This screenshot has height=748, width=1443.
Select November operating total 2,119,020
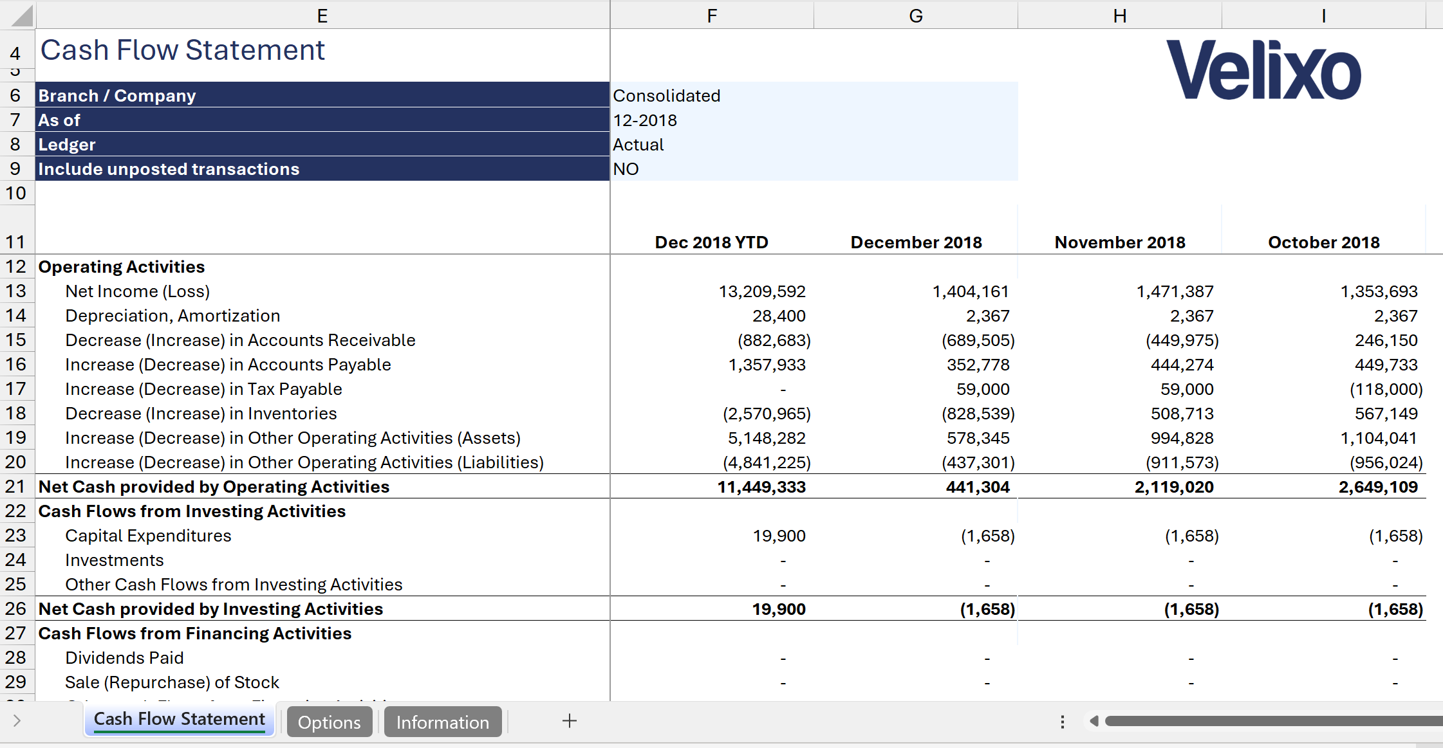coord(1120,487)
